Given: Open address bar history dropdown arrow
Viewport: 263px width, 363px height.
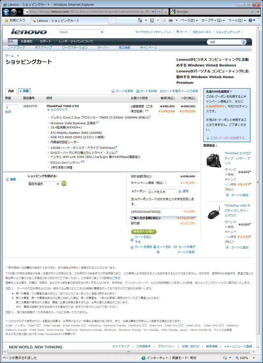Looking at the screenshot, I should coord(153,11).
